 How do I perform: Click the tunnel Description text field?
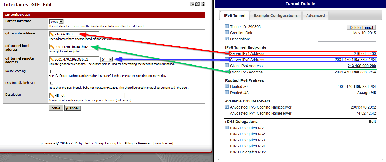347,39
